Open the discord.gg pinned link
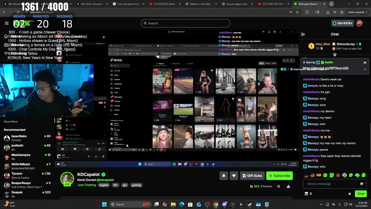This screenshot has height=209, width=371. (325, 68)
